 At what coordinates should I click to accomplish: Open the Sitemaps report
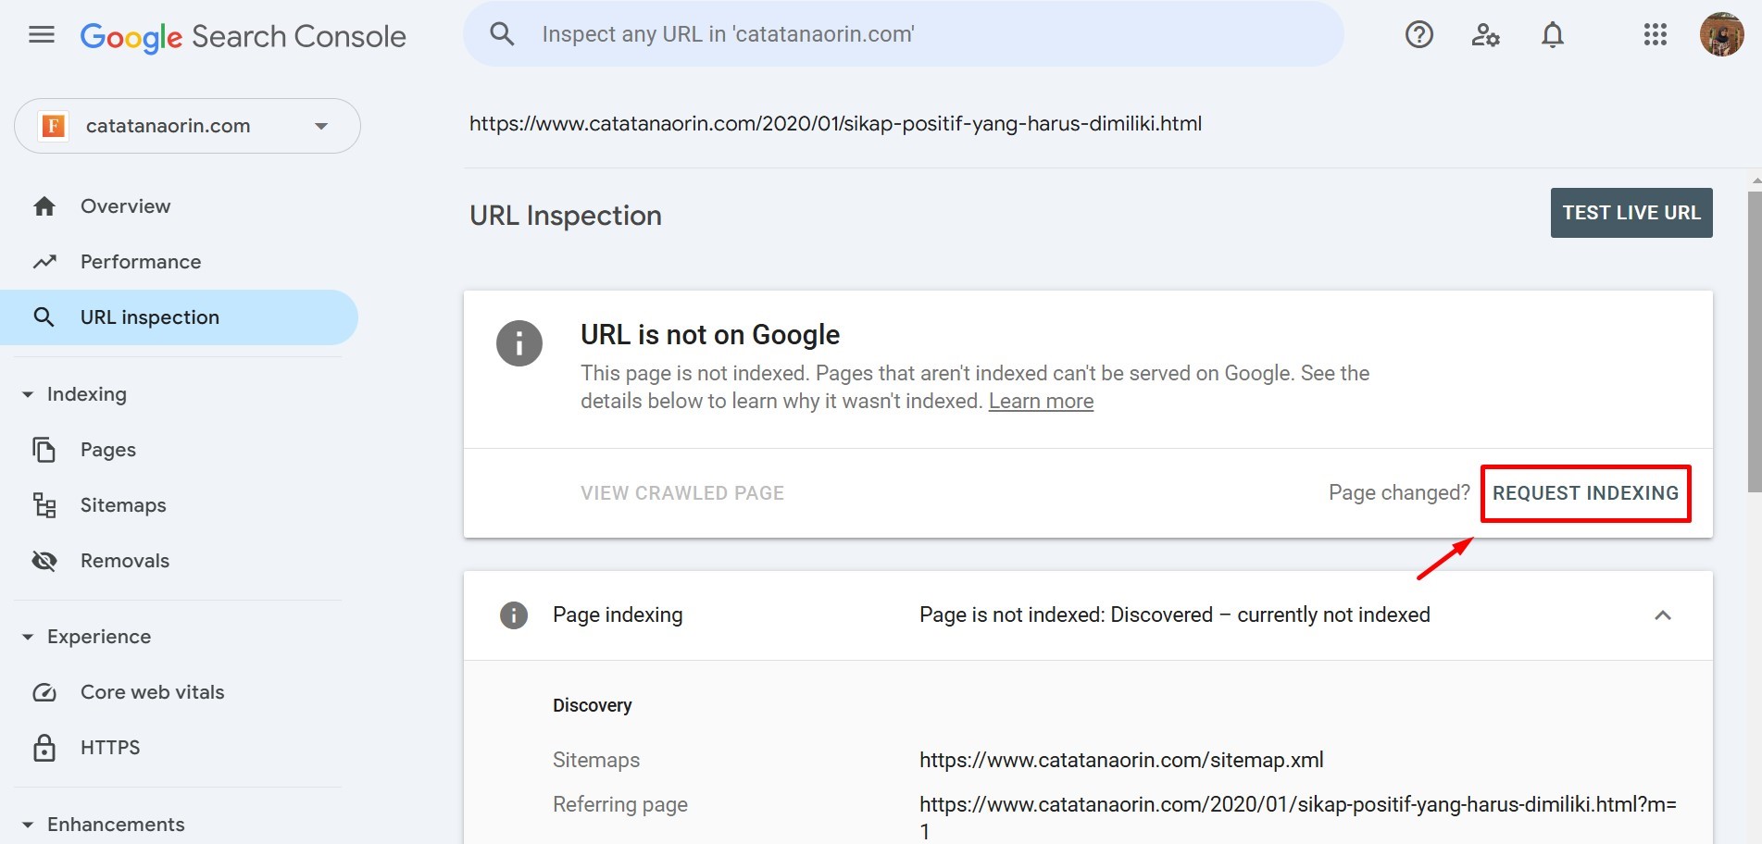[x=123, y=505]
